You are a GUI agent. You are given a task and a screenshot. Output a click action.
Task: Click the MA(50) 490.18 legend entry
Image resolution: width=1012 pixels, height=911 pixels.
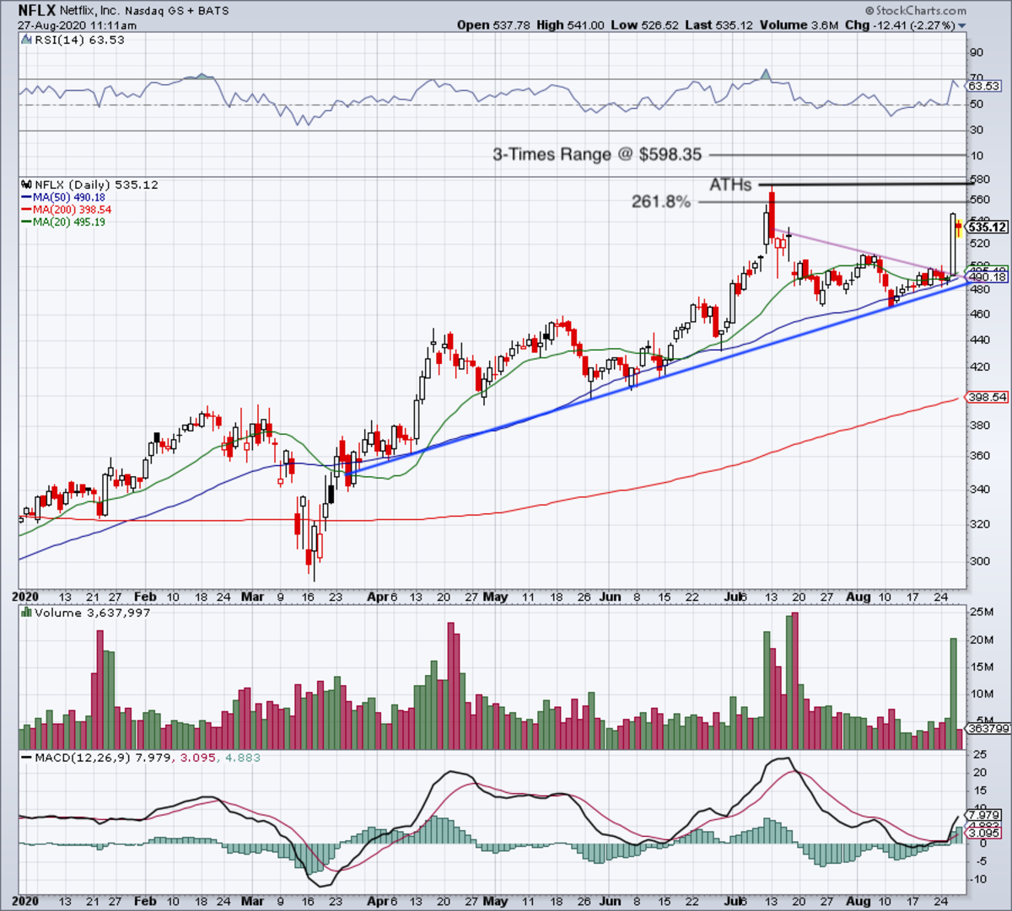click(x=69, y=197)
